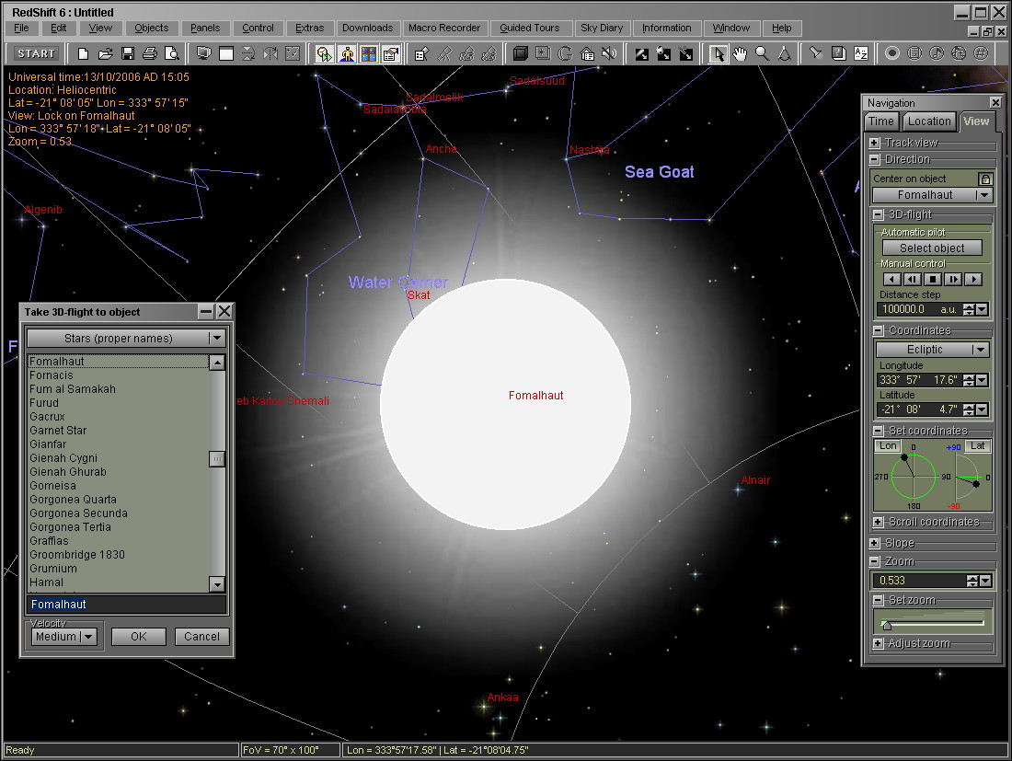
Task: Click the Set zoom slider
Action: pyautogui.click(x=932, y=622)
